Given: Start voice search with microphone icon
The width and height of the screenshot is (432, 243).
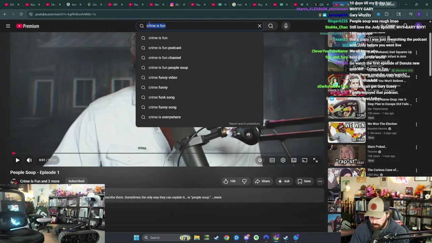Looking at the screenshot, I should [x=286, y=26].
